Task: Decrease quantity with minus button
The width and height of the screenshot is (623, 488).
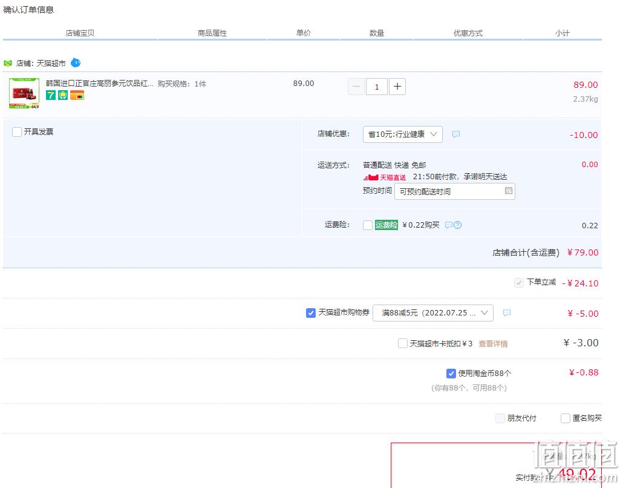Action: [x=356, y=87]
